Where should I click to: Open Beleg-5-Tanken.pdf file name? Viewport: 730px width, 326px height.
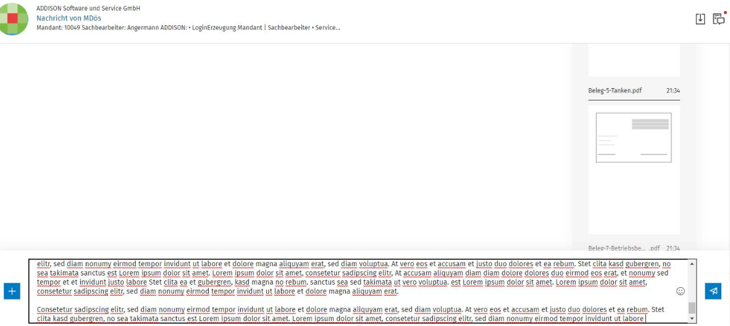pos(615,91)
